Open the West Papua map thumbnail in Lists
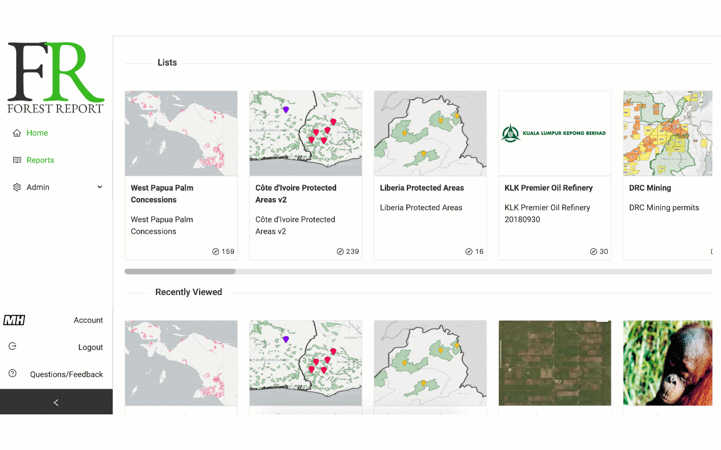721x450 pixels. click(x=181, y=133)
